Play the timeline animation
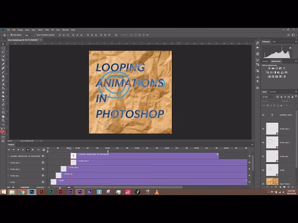The height and width of the screenshot is (223, 298). click(x=18, y=150)
